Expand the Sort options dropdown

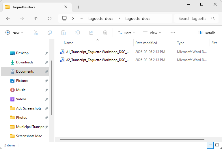tap(126, 33)
